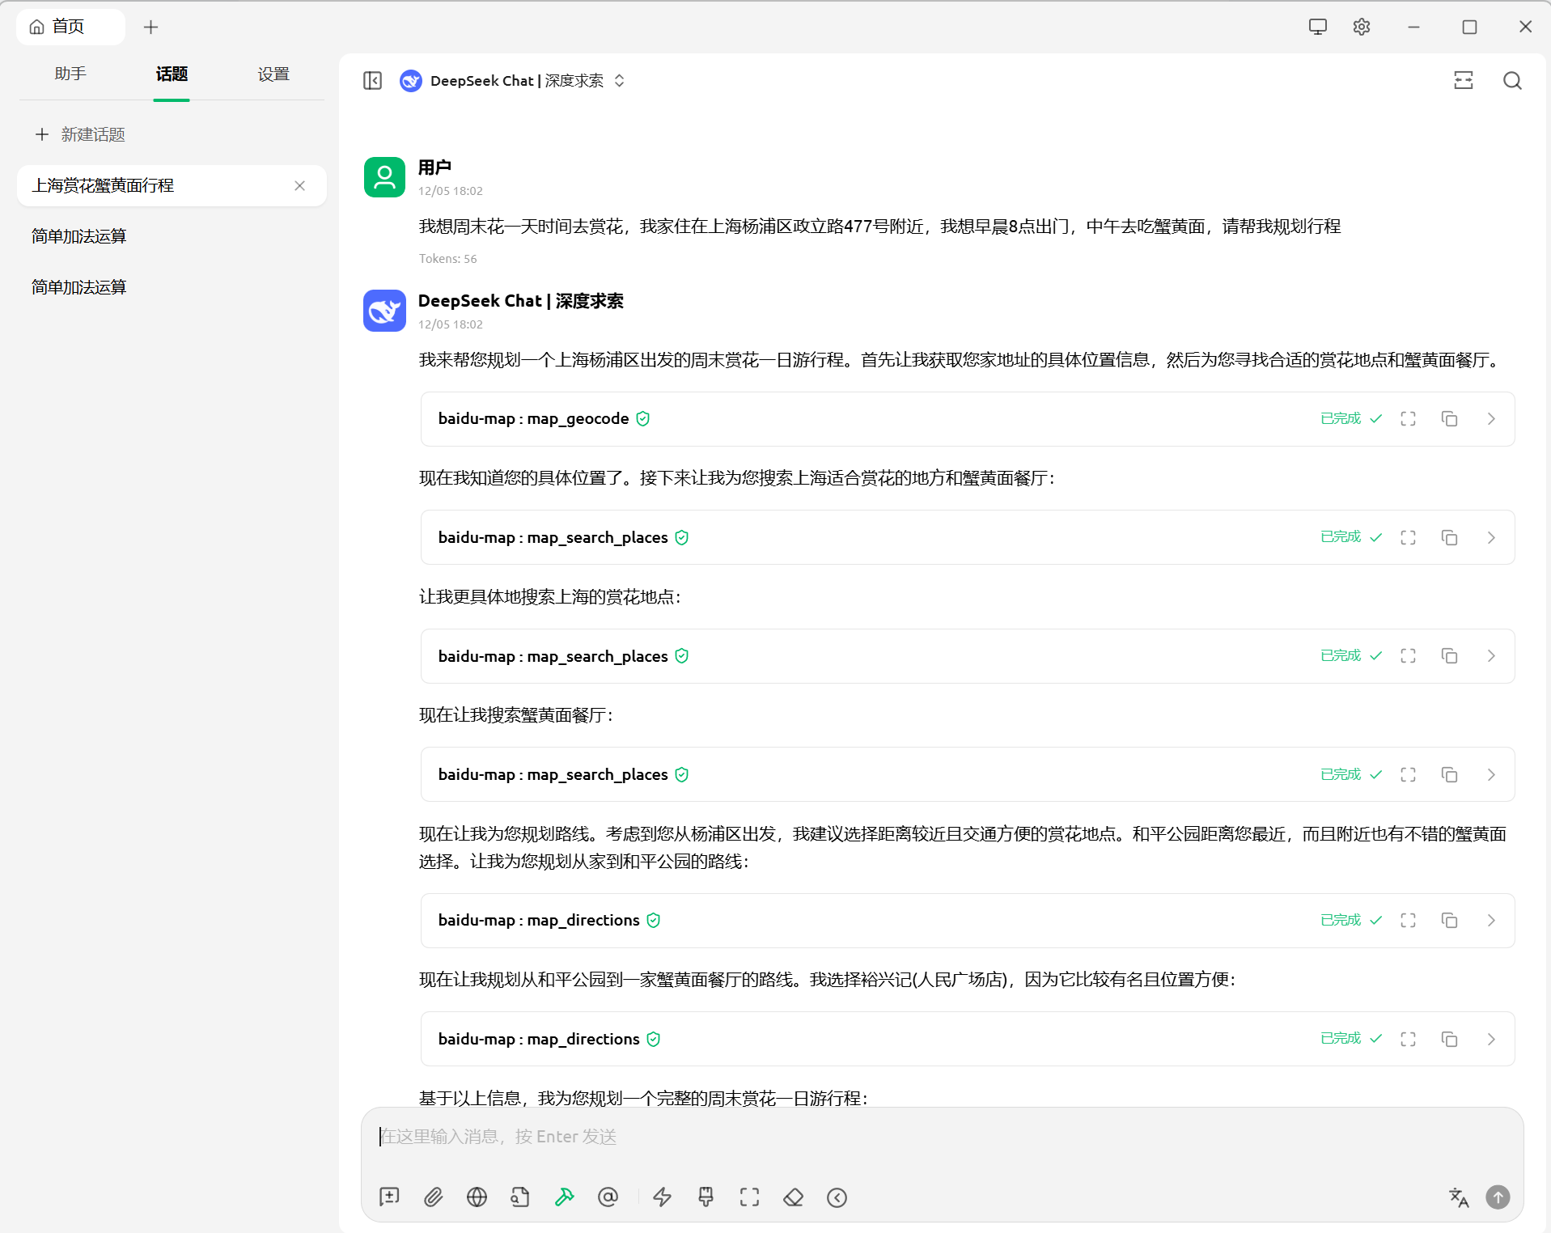Mention a model with the @ icon
The image size is (1551, 1233).
point(608,1197)
